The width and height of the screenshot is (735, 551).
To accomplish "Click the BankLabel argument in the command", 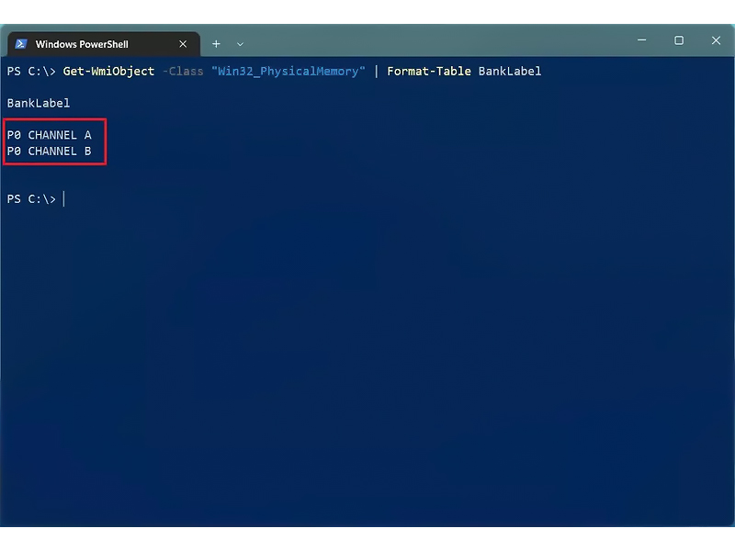I will tap(510, 72).
